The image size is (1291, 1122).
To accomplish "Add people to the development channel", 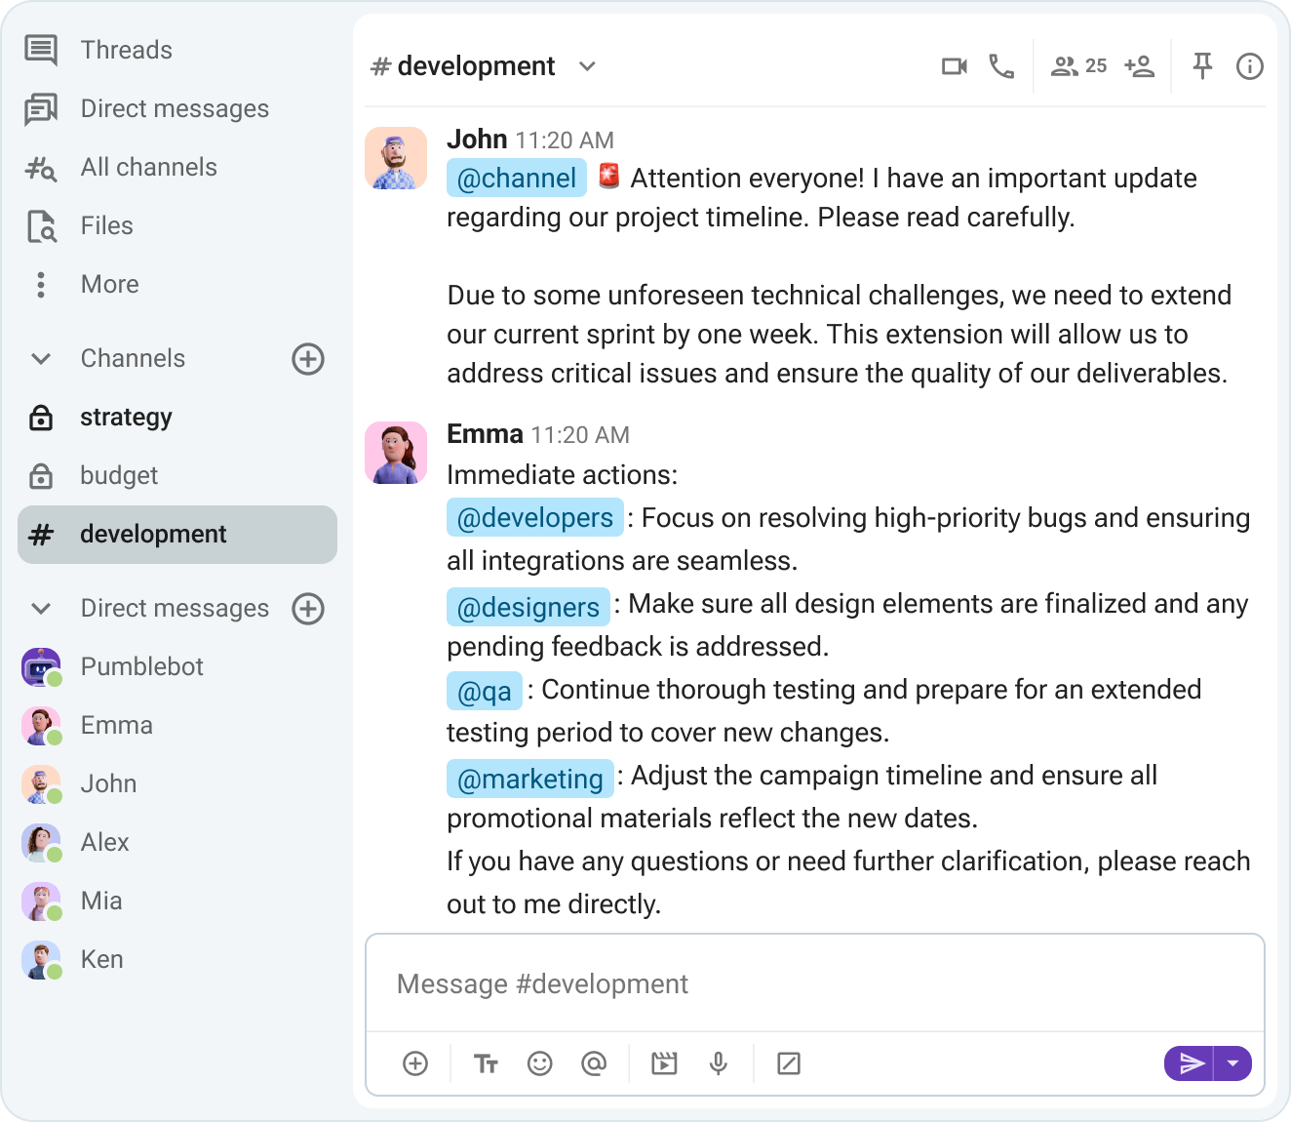I will [1139, 66].
